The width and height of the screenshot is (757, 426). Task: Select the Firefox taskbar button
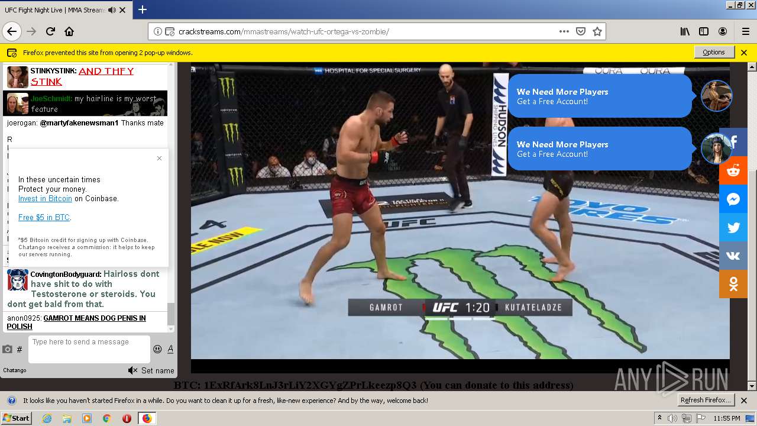click(147, 418)
